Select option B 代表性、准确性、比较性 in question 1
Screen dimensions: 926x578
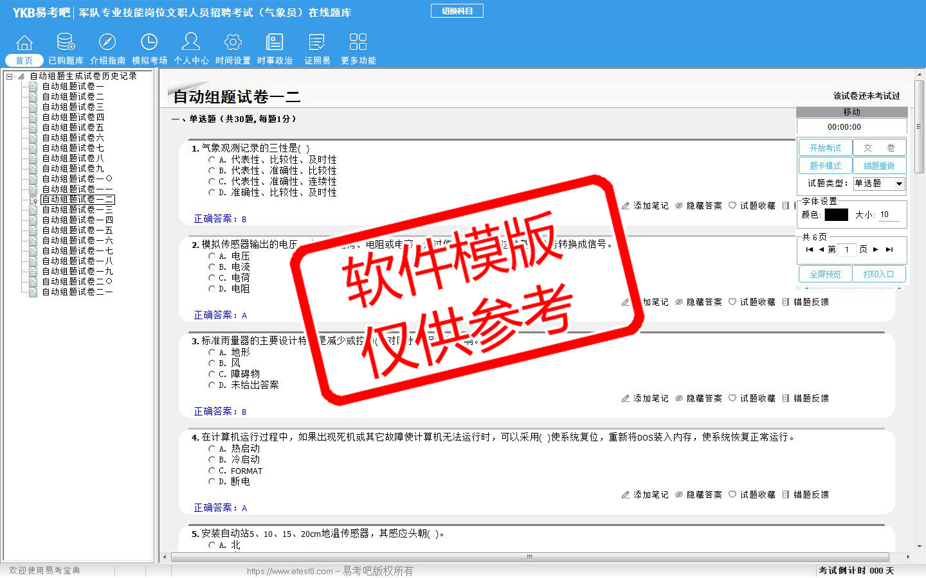212,171
